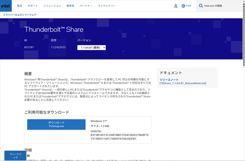Select the 開発者 menu item
Image resolution: width=245 pixels, height=161 pixels.
click(70, 6)
